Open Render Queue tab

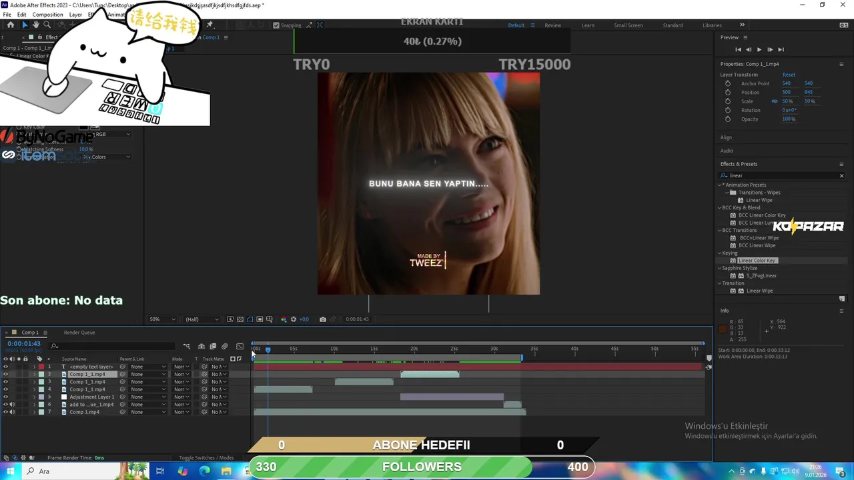[79, 333]
